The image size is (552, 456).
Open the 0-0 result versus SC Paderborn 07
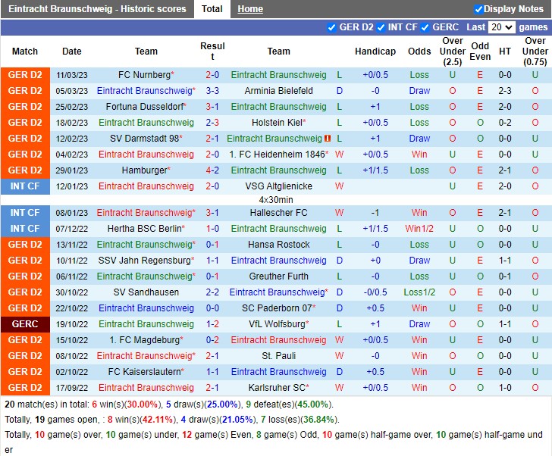[212, 308]
